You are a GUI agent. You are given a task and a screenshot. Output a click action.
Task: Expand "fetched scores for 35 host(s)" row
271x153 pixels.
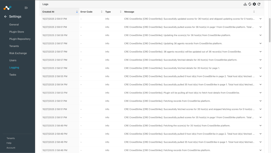260,109
